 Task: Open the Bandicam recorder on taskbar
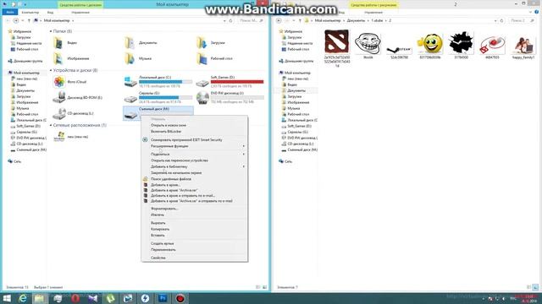[x=180, y=298]
